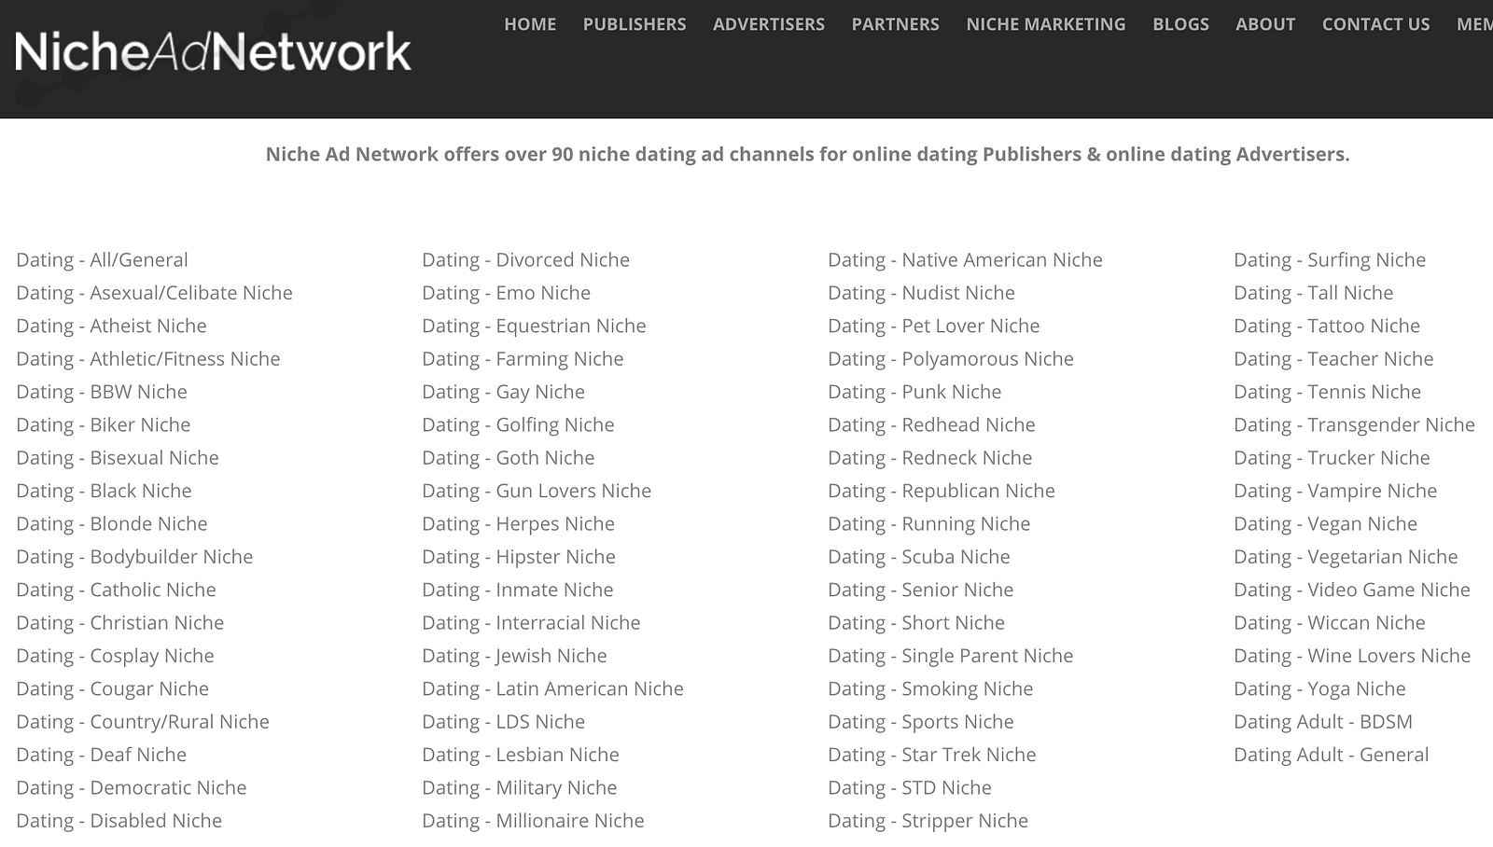Click Dating - Polyamorous Niche
Screen dimensions: 1493x847
951,359
